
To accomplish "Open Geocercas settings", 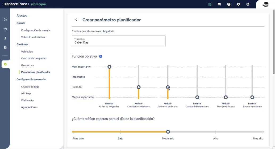I will point(27,65).
